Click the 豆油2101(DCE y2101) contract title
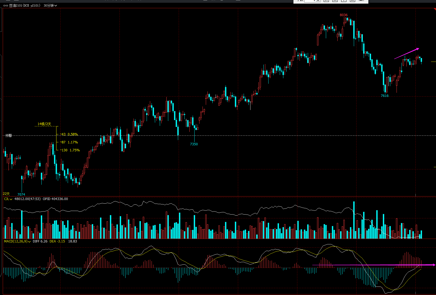 pos(25,5)
